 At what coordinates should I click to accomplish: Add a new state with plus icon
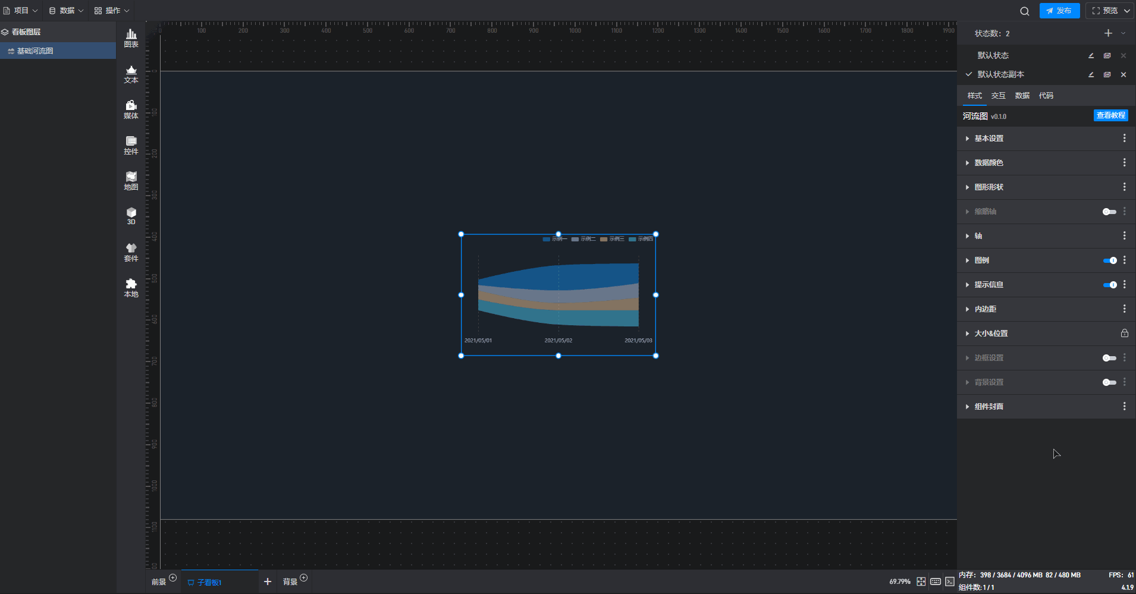[1108, 33]
